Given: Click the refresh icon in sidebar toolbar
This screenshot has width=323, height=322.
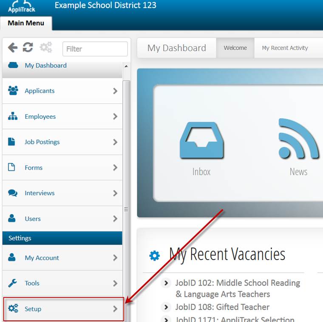Looking at the screenshot, I should (x=28, y=47).
